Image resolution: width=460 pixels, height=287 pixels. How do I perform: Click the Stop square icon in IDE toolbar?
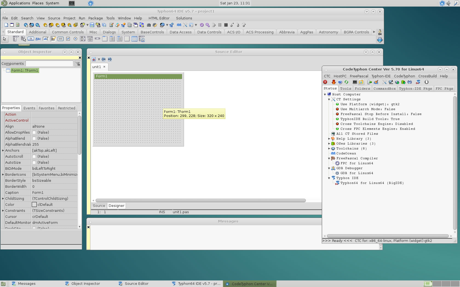(x=226, y=25)
